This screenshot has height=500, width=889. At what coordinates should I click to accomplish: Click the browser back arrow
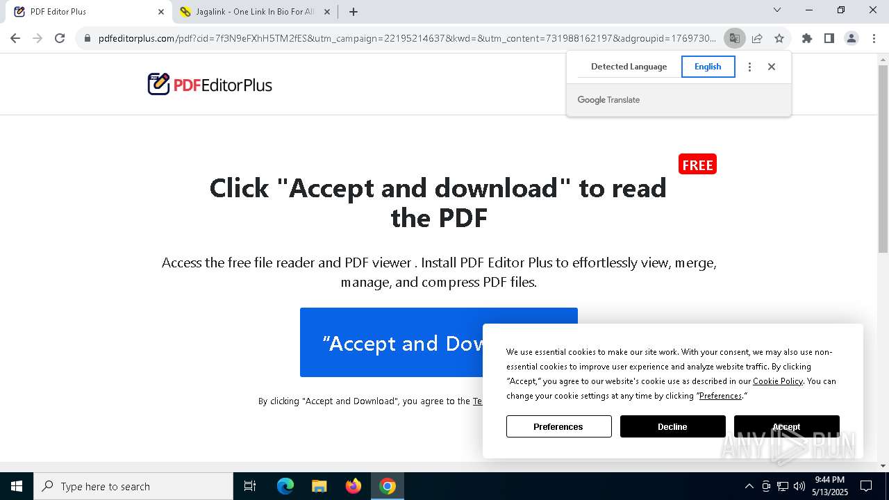pyautogui.click(x=15, y=38)
